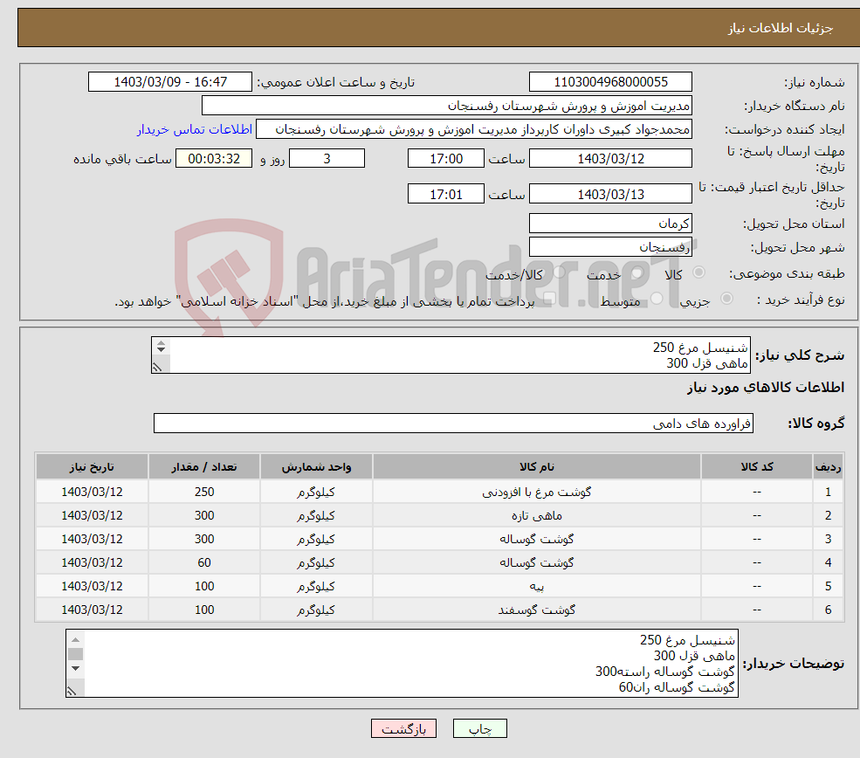This screenshot has width=860, height=758.
Task: Click the remaining time field 00:03:32
Action: (214, 159)
